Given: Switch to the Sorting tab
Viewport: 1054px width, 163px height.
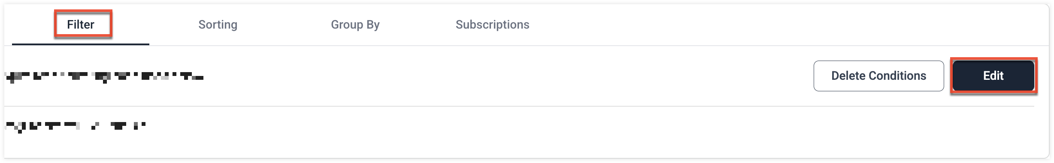Looking at the screenshot, I should point(218,25).
